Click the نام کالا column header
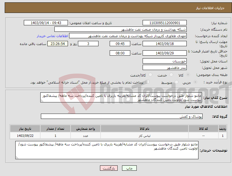The height and width of the screenshot is (176, 232). click(144, 129)
